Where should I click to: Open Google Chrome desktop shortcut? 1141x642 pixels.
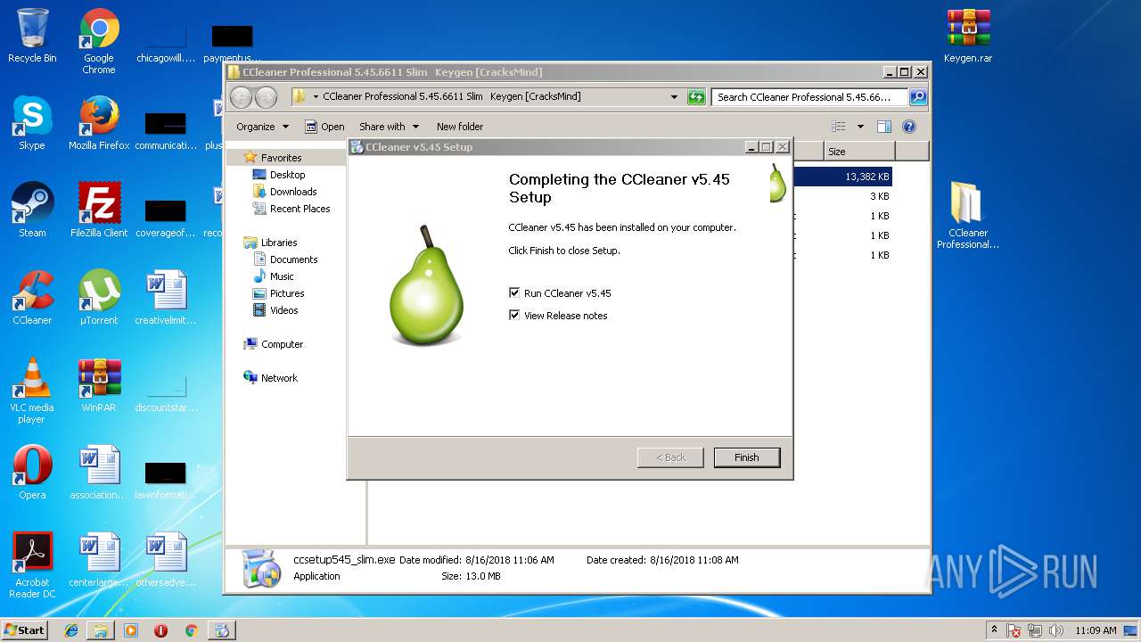click(99, 42)
